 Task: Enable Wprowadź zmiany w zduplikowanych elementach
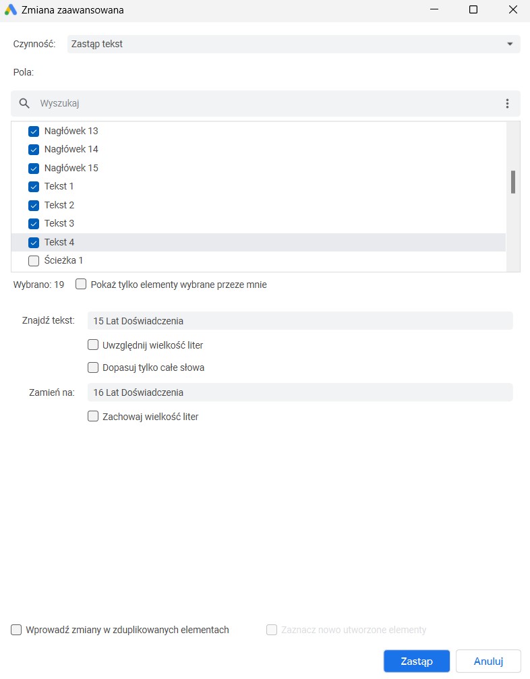click(16, 630)
